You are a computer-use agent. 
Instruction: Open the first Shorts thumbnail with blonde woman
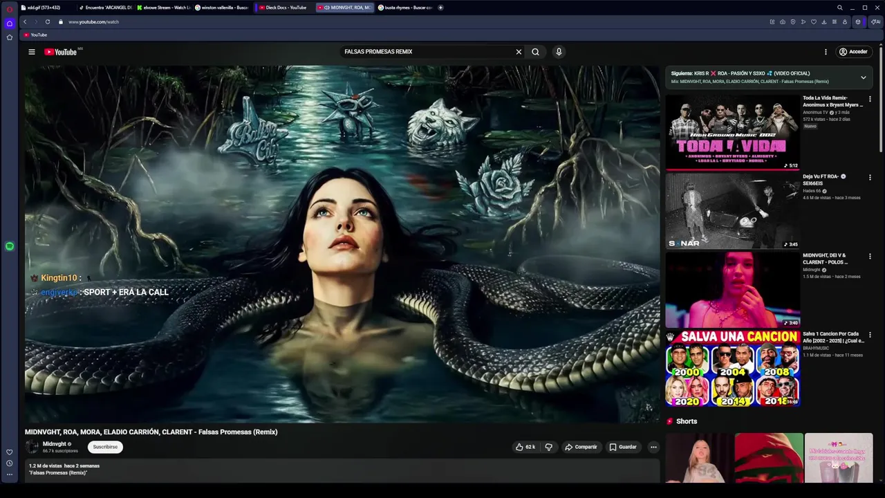coord(699,458)
